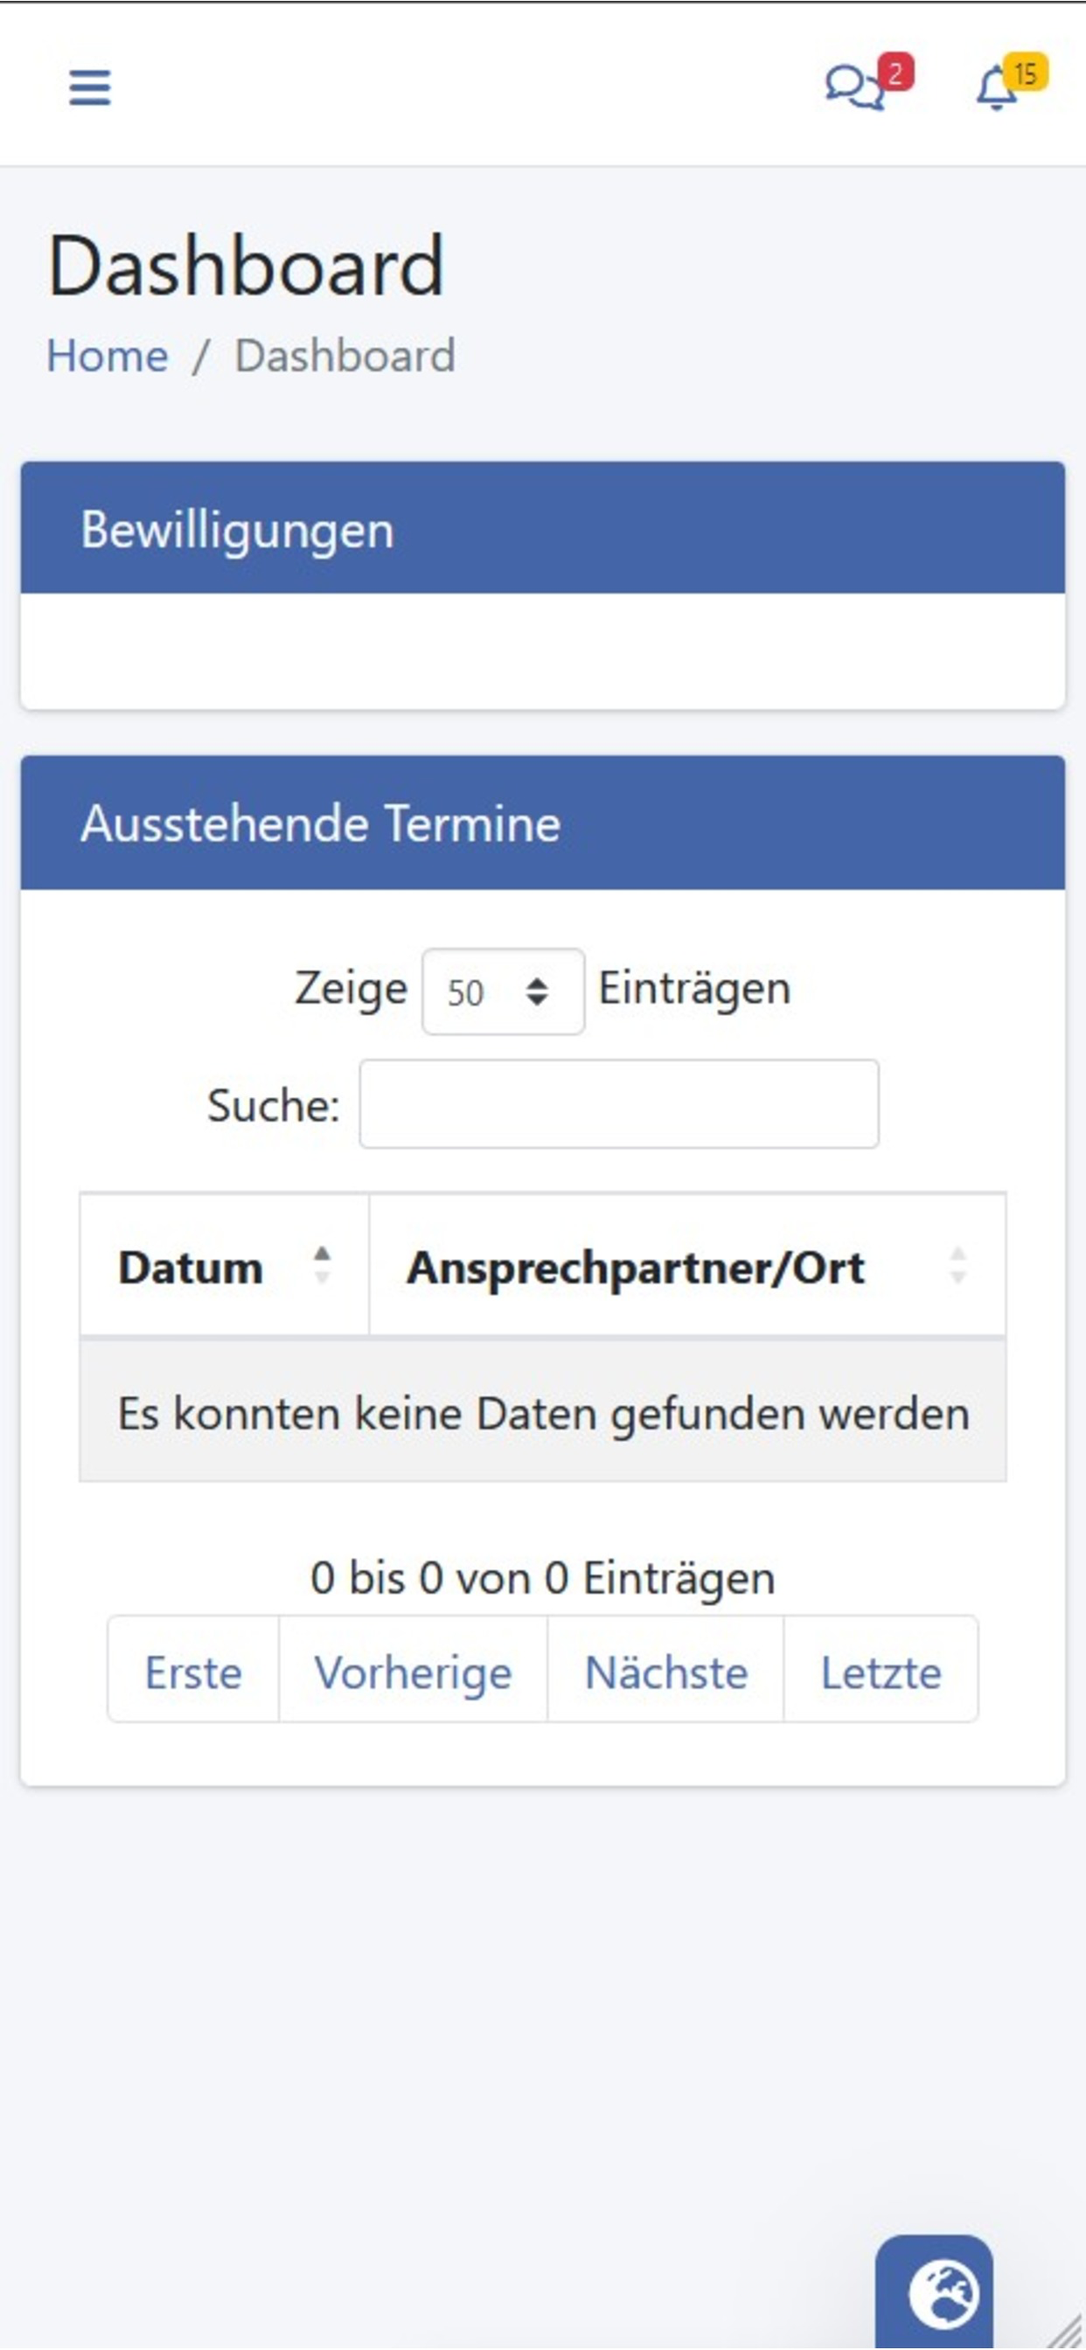Click the globe language button
Screen dimensions: 1086x2350
934,2291
